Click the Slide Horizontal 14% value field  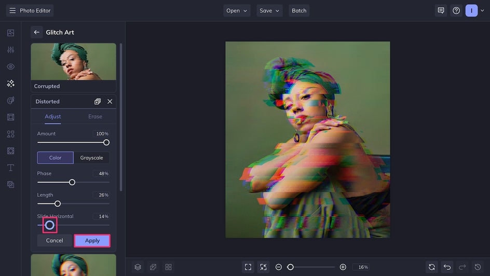tap(101, 216)
